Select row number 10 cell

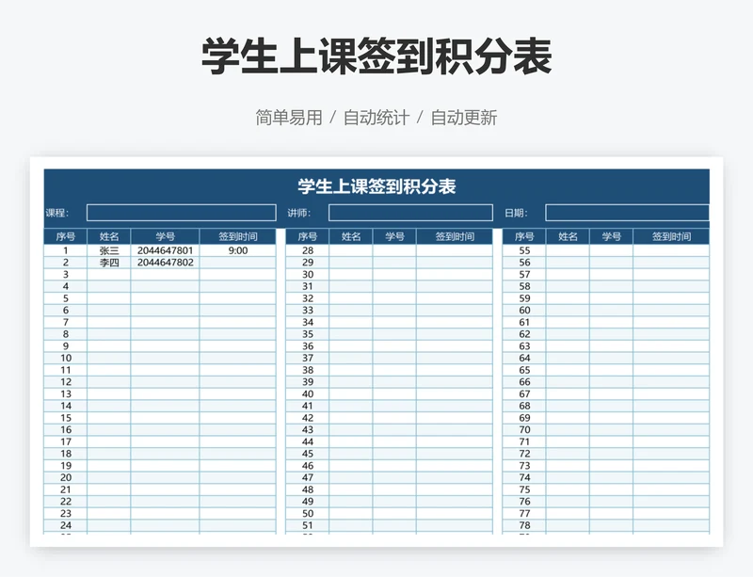[65, 358]
